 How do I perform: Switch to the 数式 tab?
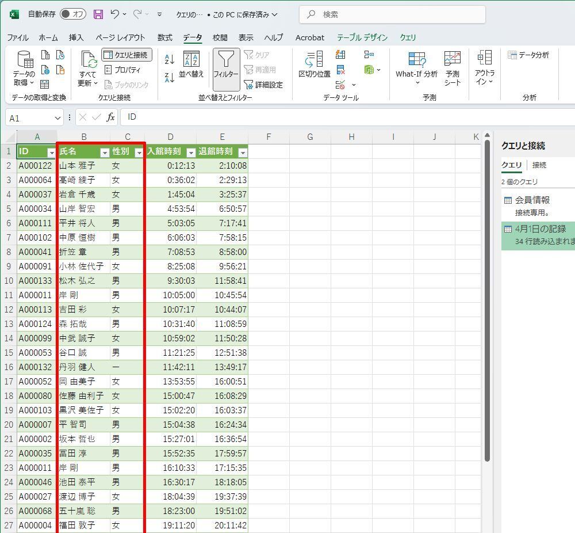(x=164, y=37)
